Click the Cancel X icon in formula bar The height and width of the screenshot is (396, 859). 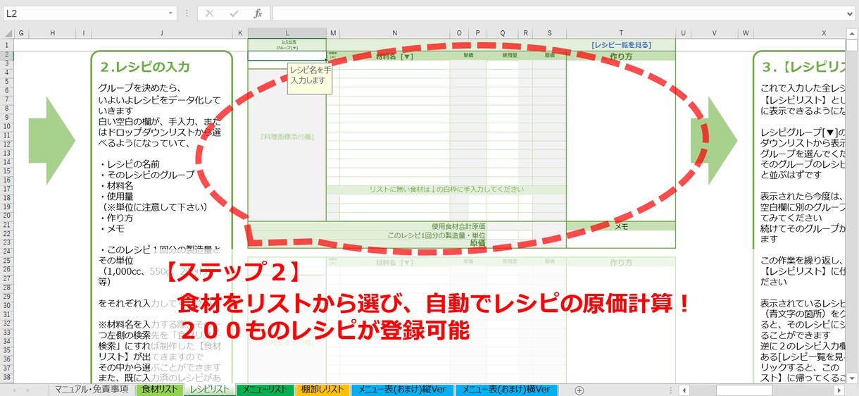pos(209,13)
